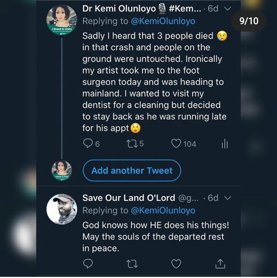Viewport: 277px width, 278px height.
Task: Tap the 104 likes count
Action: [189, 144]
